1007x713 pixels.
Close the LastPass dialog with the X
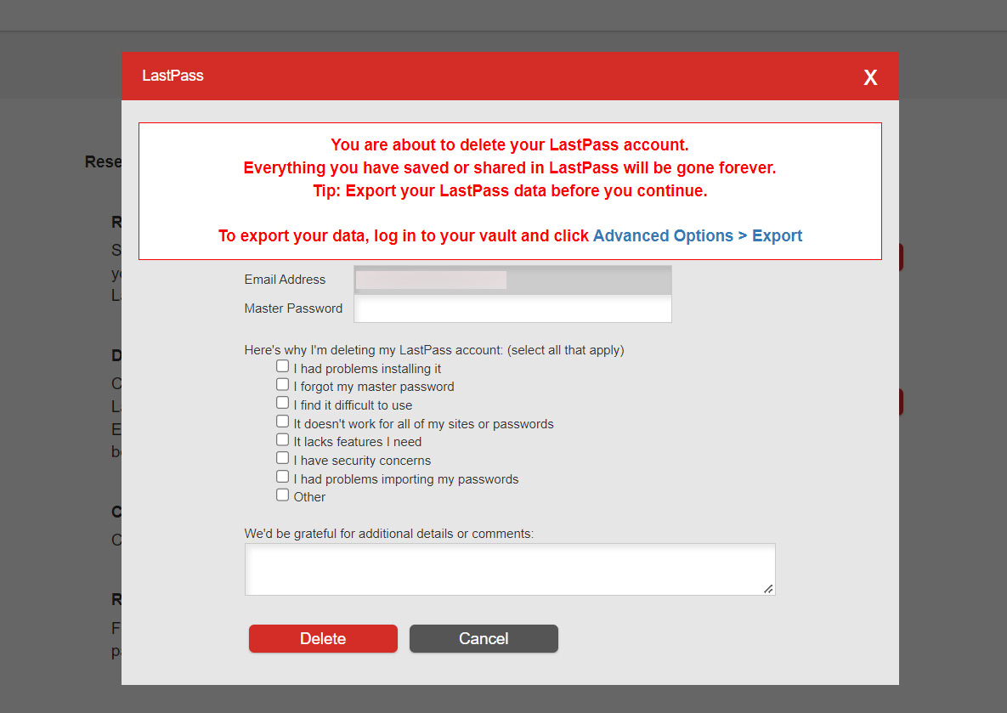870,77
